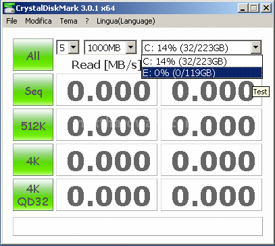This screenshot has height=246, width=275.
Task: Open the Modifica menu
Action: [39, 21]
